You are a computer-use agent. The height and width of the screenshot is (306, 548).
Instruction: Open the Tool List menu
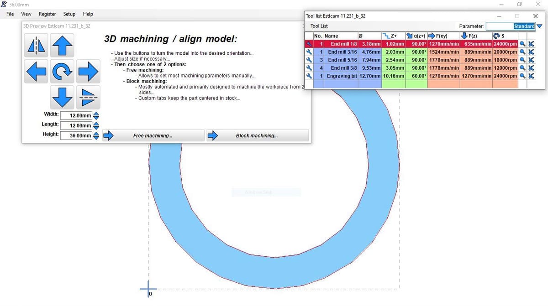point(319,26)
